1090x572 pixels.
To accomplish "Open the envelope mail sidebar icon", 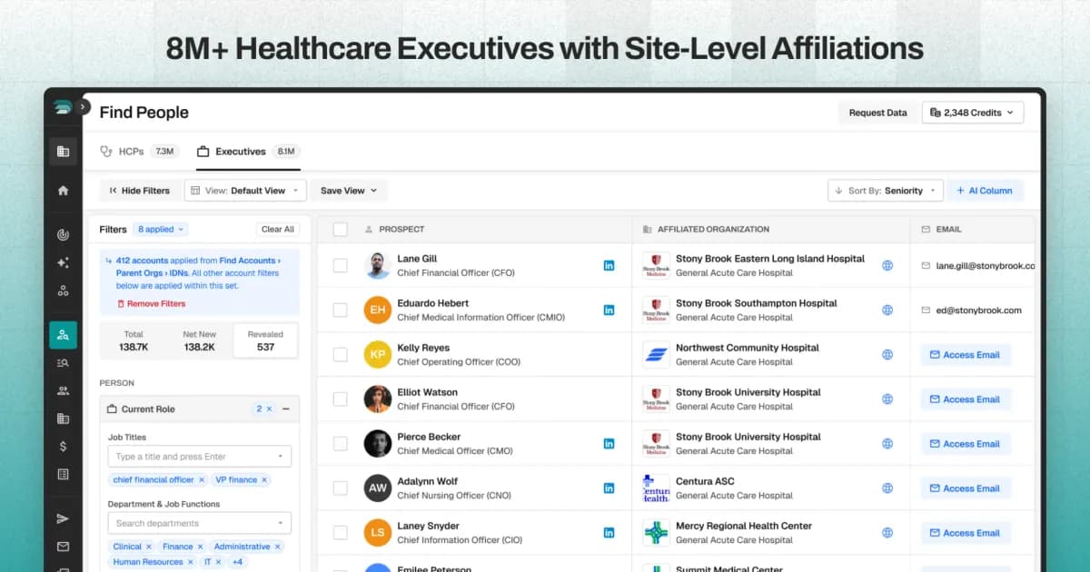I will click(63, 547).
